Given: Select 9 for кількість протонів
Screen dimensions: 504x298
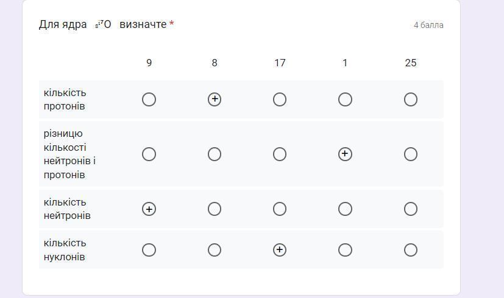Looking at the screenshot, I should click(149, 99).
